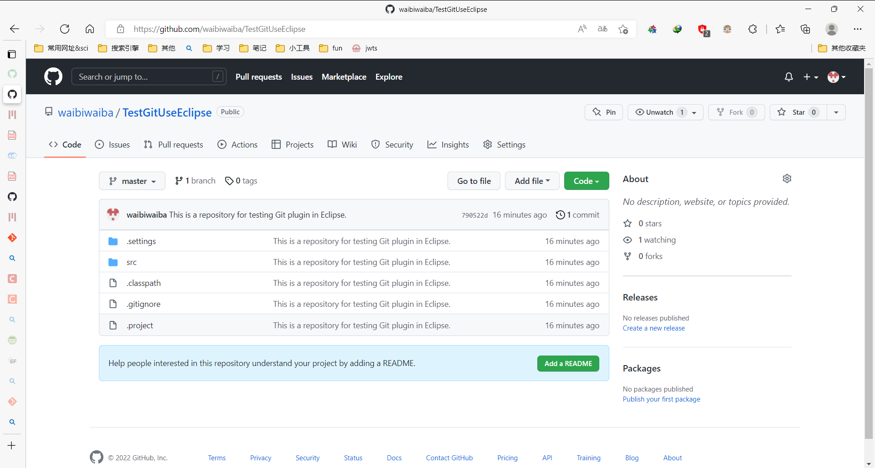The height and width of the screenshot is (468, 875).
Task: Click the ad blocker shield extension icon
Action: point(703,30)
